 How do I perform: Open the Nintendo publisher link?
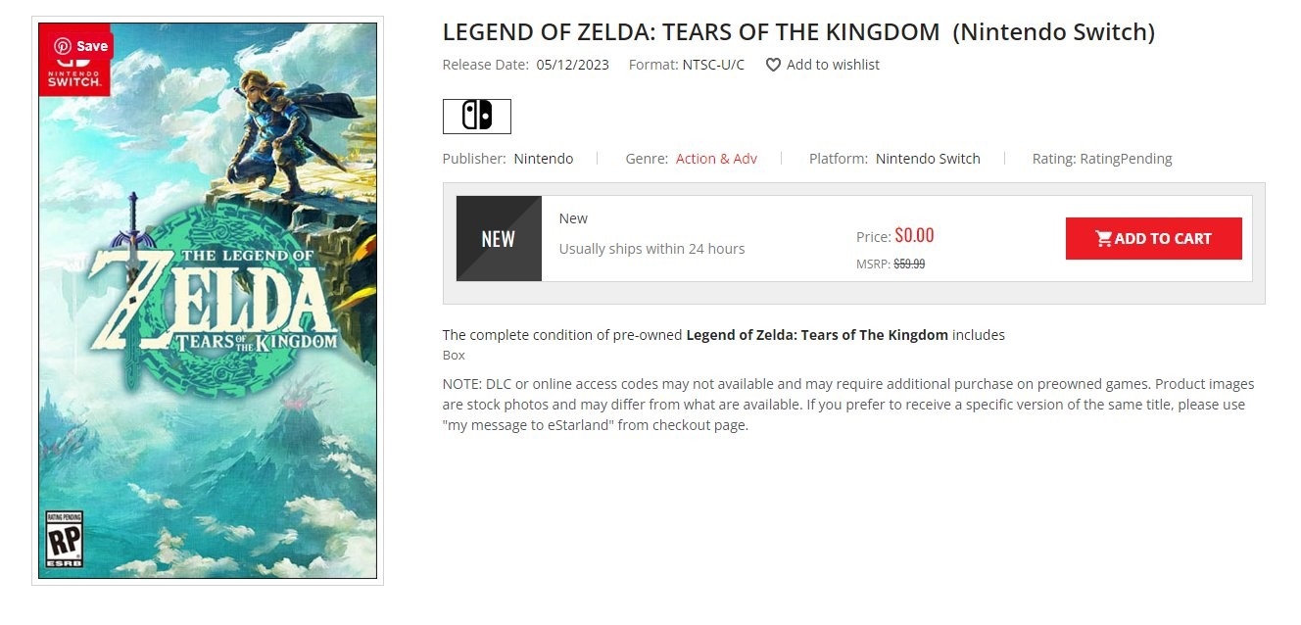[x=544, y=159]
